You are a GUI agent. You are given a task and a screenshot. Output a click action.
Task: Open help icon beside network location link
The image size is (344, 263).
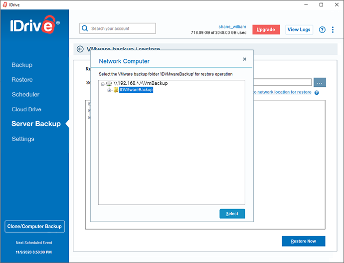click(x=317, y=93)
